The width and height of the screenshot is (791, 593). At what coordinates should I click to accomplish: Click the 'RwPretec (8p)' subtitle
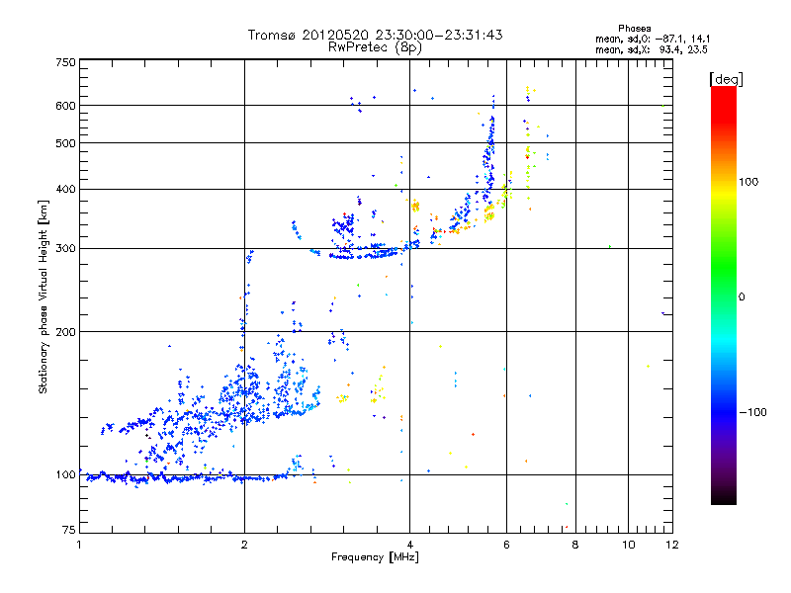(375, 47)
